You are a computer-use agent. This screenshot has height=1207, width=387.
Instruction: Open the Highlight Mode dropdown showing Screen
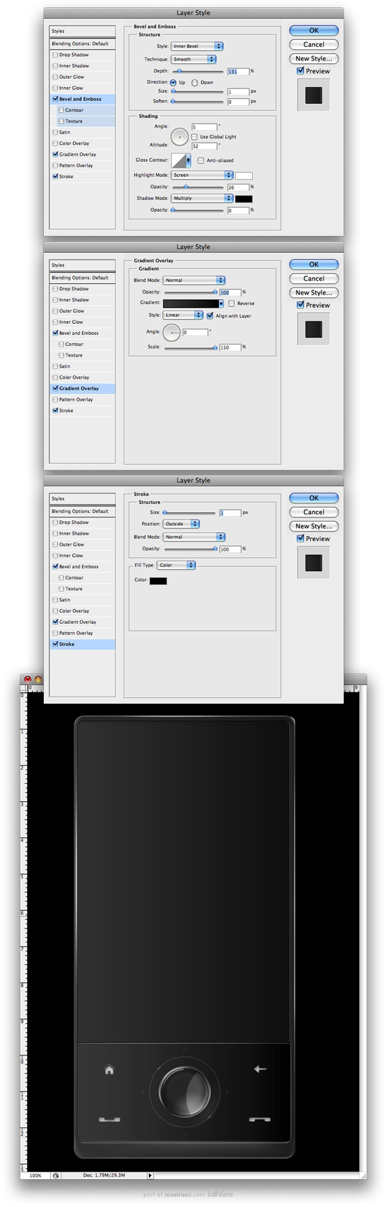(x=202, y=175)
